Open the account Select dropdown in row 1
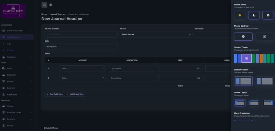This screenshot has width=275, height=131. [82, 68]
